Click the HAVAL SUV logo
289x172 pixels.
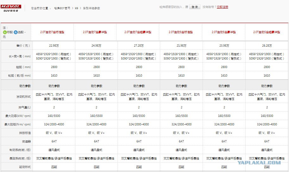(x=11, y=8)
